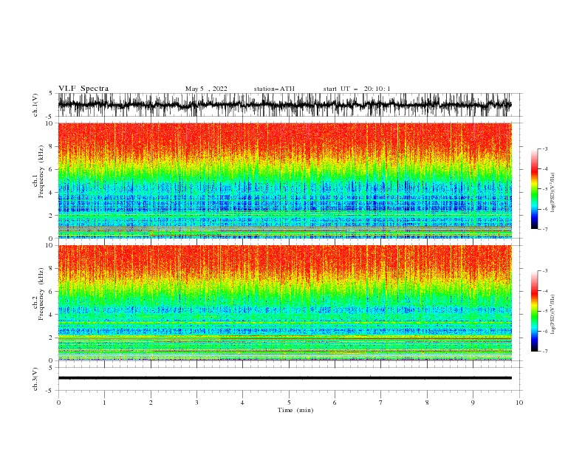The width and height of the screenshot is (585, 452).
Task: Click the 'ch.3(V)' axis label
Action: point(35,379)
